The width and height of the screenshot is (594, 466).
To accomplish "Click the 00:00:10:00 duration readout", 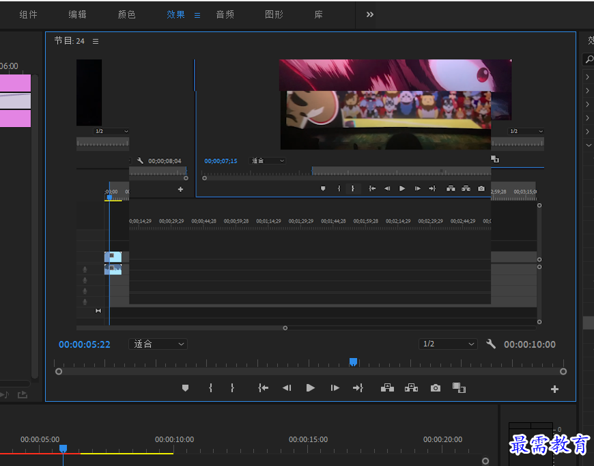I will click(x=530, y=344).
